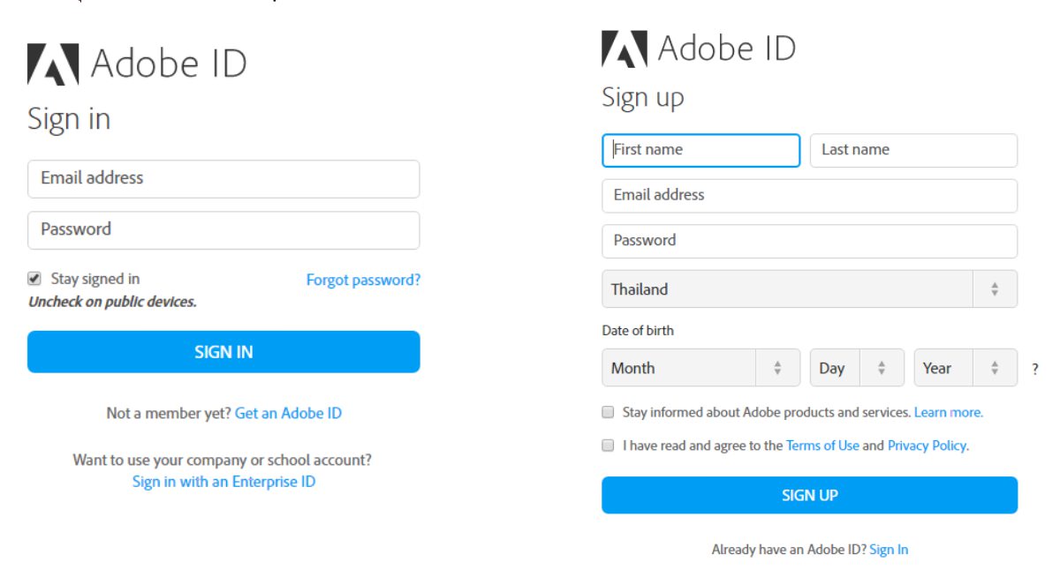Focus the sign-up Password field
This screenshot has width=1060, height=577.
tap(809, 241)
